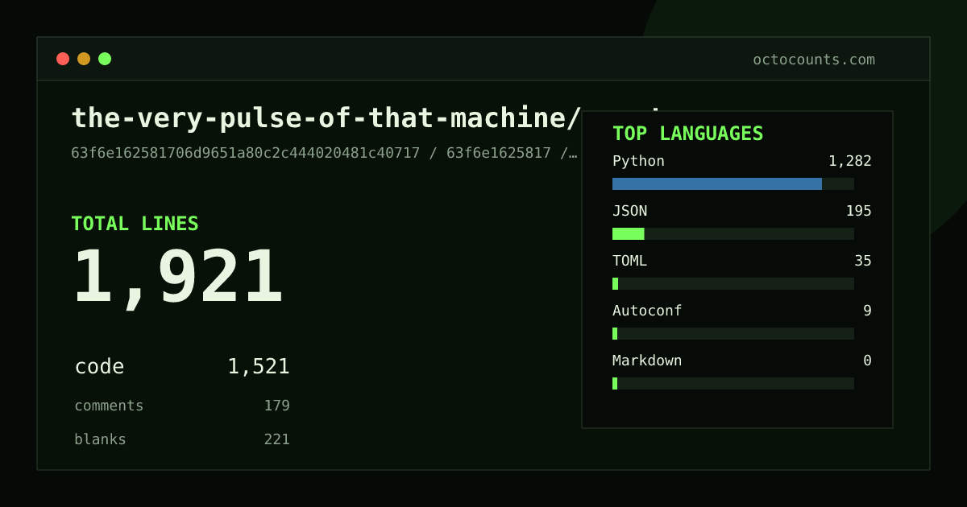Click the comments row label
The width and height of the screenshot is (967, 507).
point(109,406)
